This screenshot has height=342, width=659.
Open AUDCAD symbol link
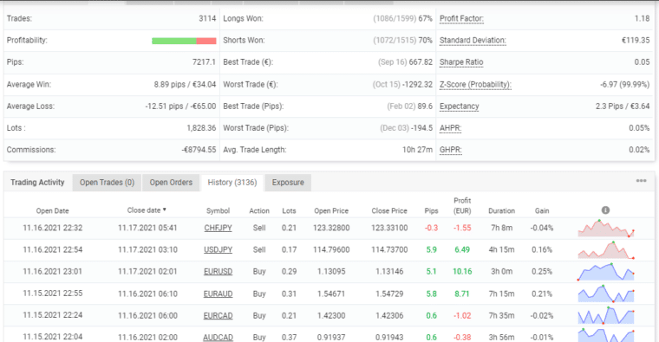[x=219, y=338]
